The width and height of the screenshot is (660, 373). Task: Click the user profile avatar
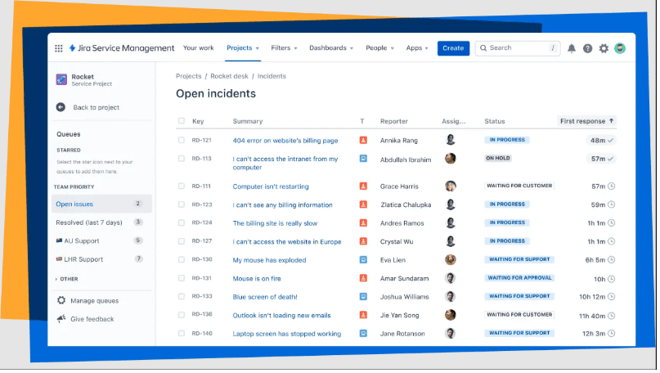(620, 48)
